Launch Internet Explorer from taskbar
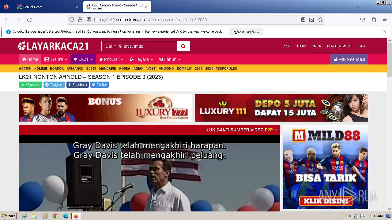 [24, 216]
